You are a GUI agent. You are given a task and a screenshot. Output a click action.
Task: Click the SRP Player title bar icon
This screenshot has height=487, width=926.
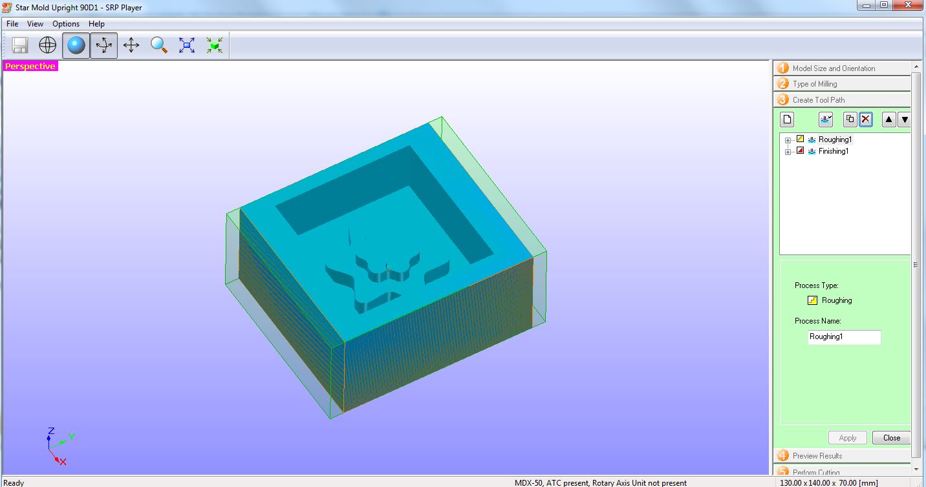click(x=7, y=7)
